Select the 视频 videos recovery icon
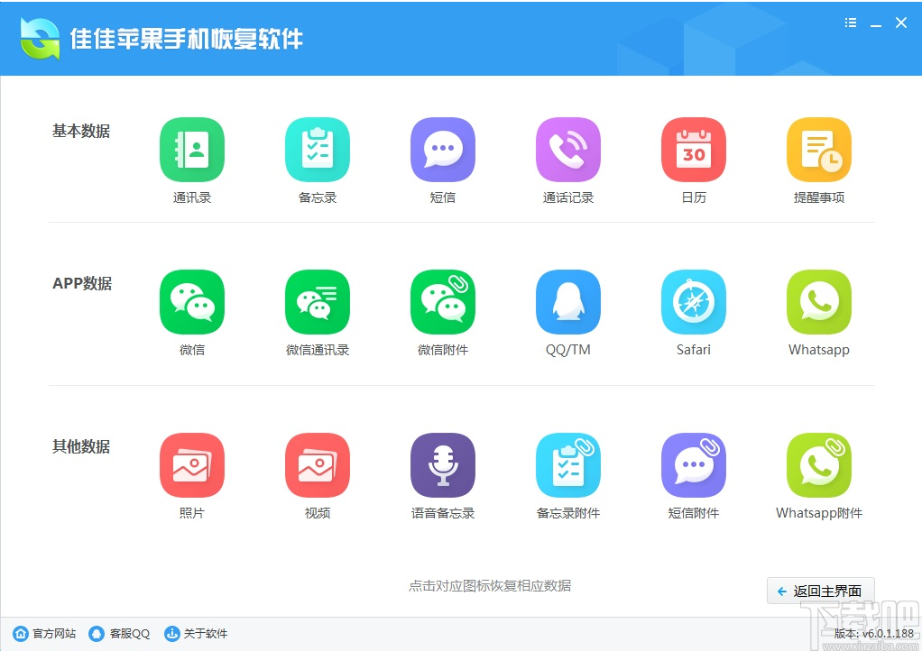Screen dimensions: 922x651 [318, 465]
